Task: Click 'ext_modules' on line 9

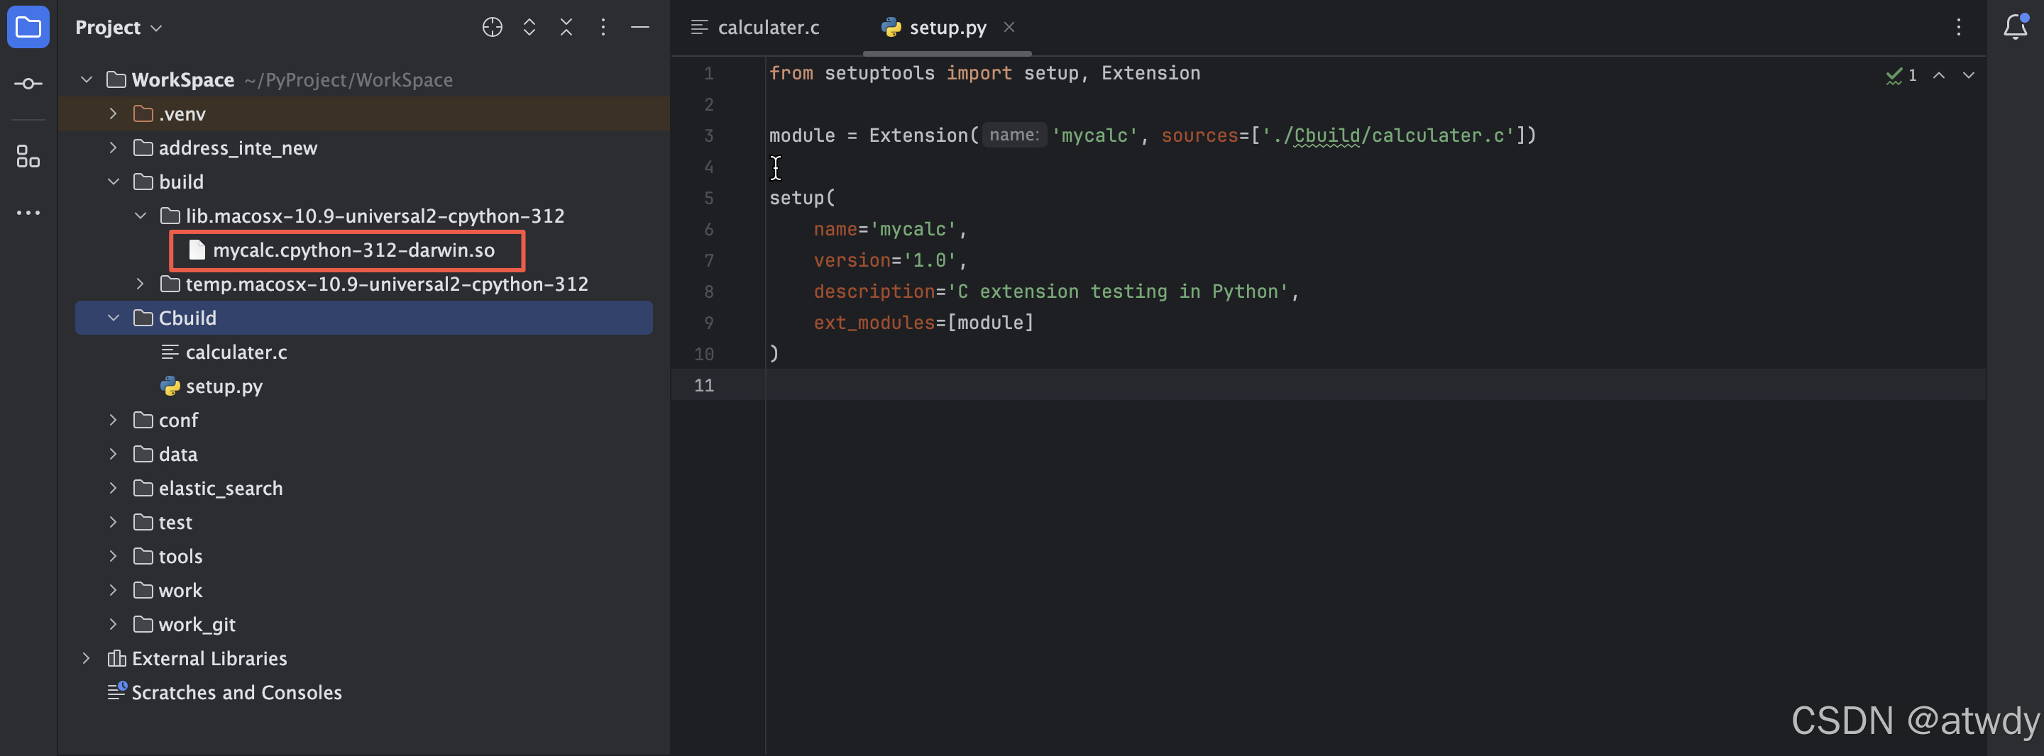Action: coord(874,323)
